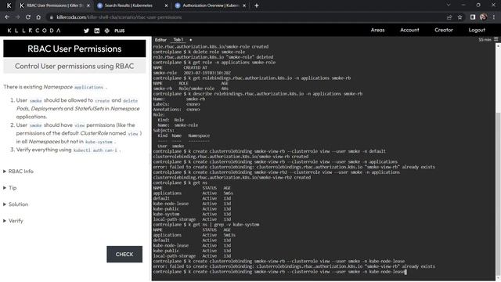
Task: Click the 55 min timer text
Action: (x=485, y=40)
